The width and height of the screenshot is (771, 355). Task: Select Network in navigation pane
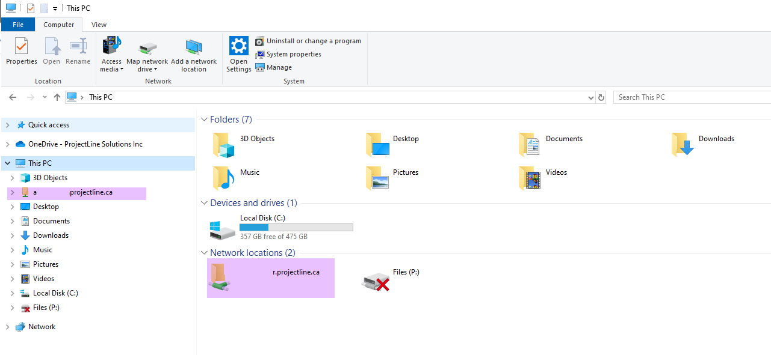(42, 327)
